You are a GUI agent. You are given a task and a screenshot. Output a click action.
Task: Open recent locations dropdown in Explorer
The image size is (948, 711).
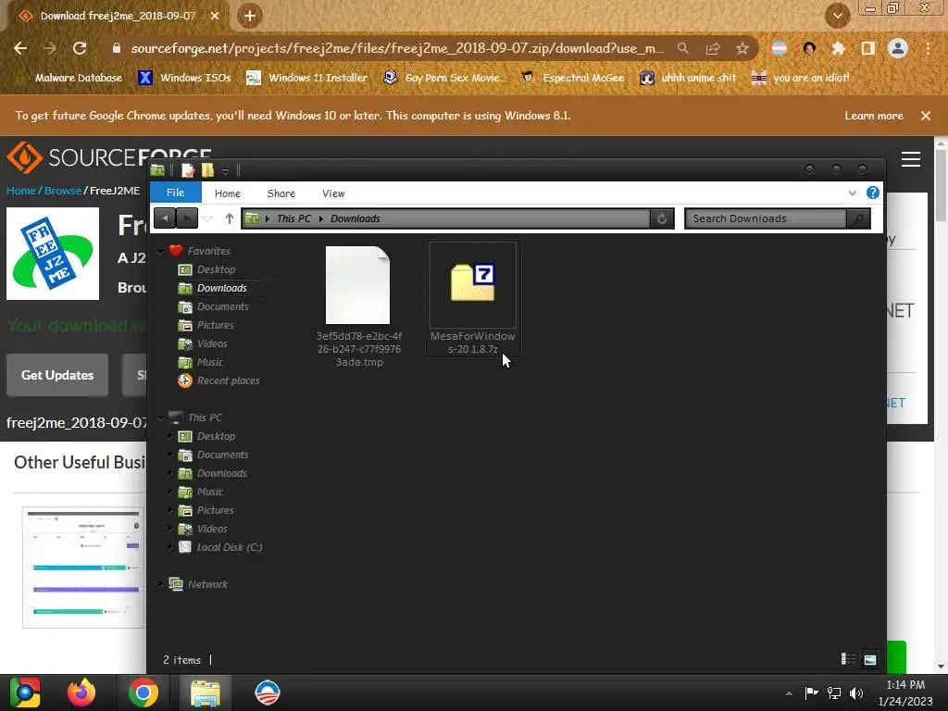point(208,218)
